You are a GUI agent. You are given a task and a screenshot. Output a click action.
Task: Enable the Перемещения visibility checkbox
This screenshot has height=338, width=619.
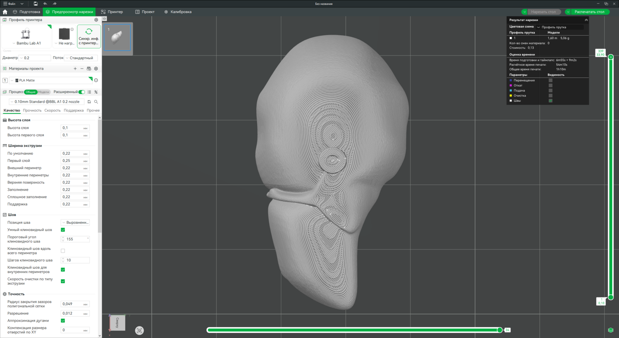tap(550, 80)
